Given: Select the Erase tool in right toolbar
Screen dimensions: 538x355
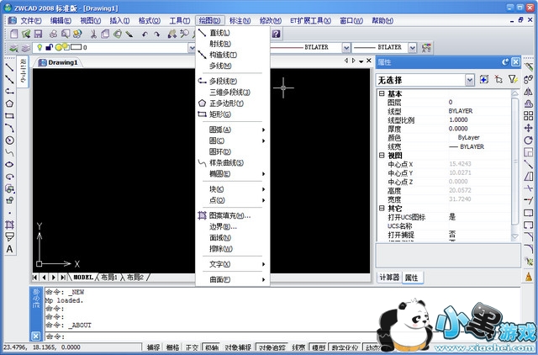Looking at the screenshot, I should click(x=529, y=66).
